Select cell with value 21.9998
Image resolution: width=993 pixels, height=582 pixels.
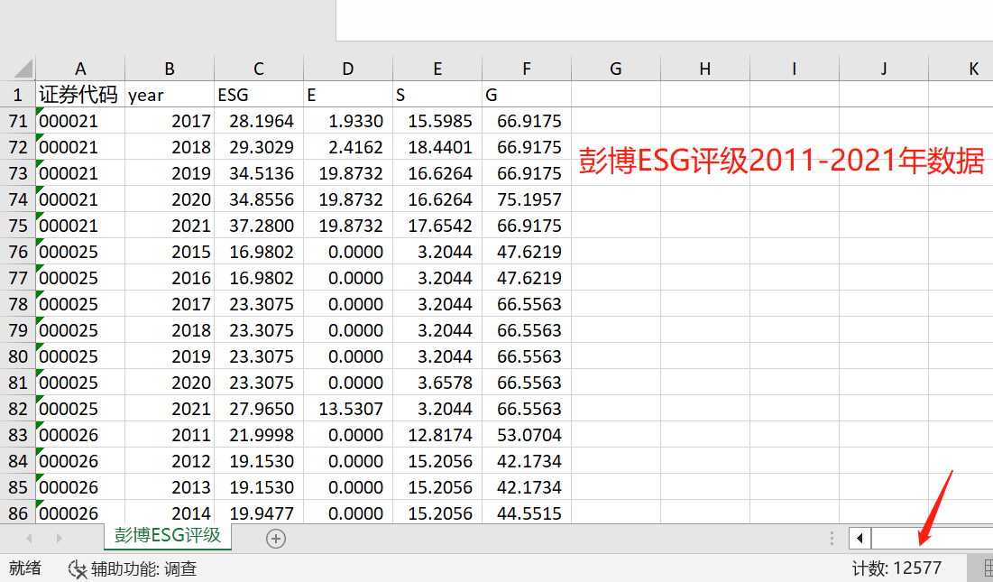pos(259,434)
